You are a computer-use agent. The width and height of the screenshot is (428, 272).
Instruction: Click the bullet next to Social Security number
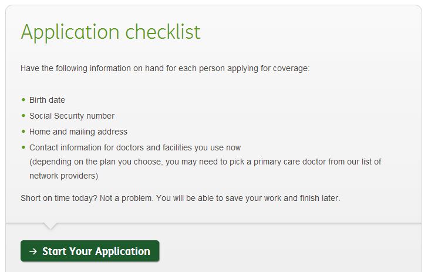(x=23, y=116)
